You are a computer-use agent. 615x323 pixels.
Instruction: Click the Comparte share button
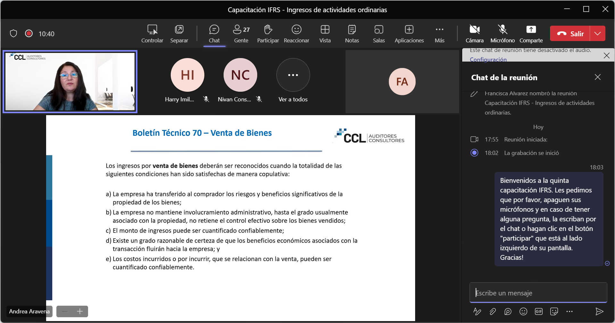click(531, 34)
